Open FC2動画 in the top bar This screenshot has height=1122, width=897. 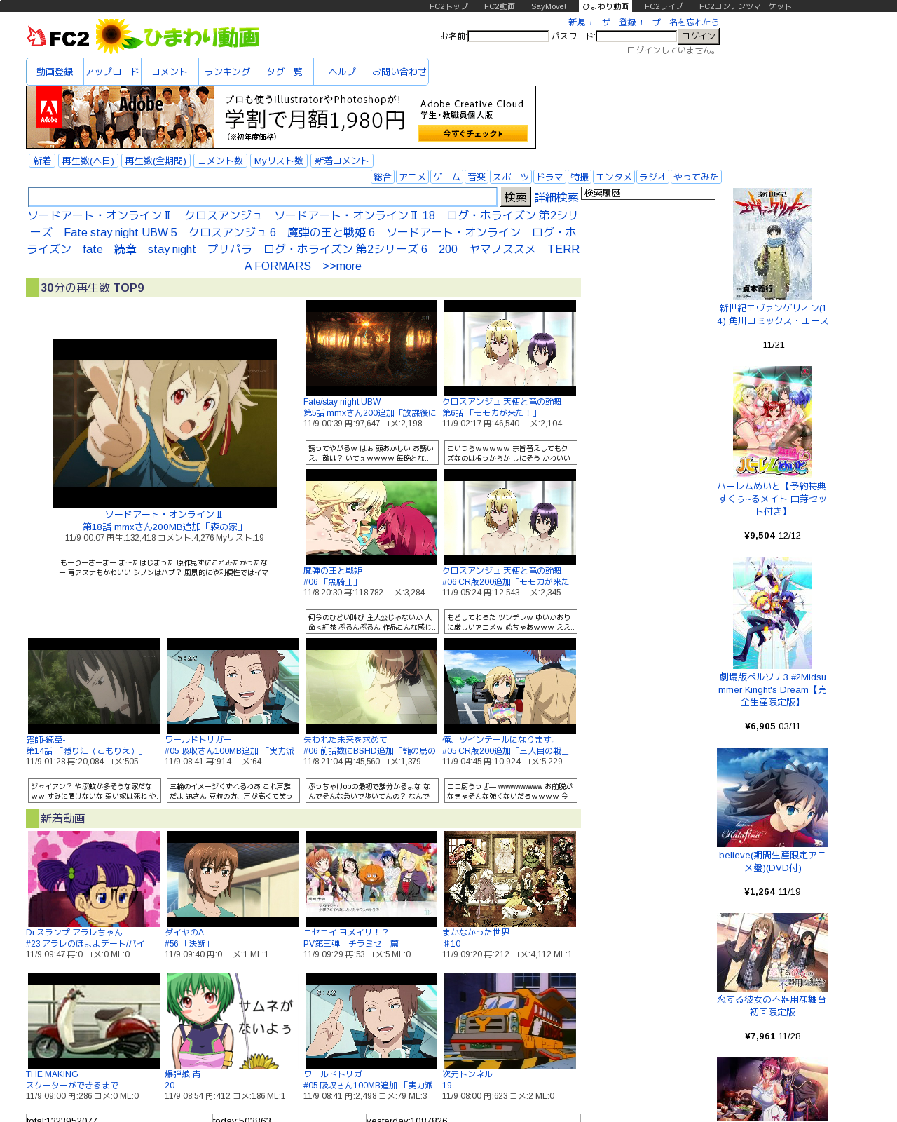pos(499,6)
